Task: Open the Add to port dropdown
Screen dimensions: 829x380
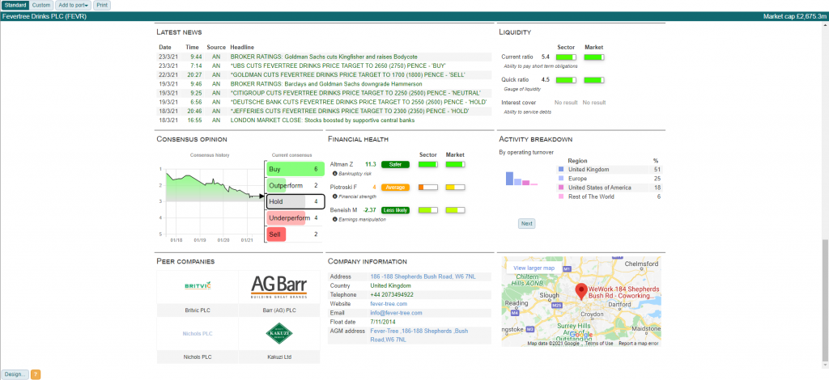Action: coord(73,6)
